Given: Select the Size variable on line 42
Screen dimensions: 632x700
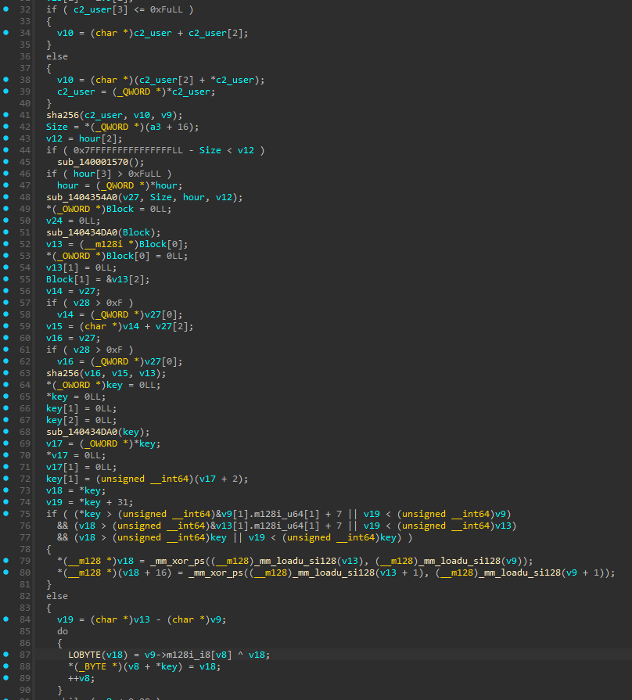Looking at the screenshot, I should [x=57, y=127].
